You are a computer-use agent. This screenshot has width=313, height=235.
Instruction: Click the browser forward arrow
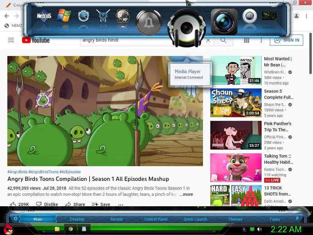pos(17,16)
